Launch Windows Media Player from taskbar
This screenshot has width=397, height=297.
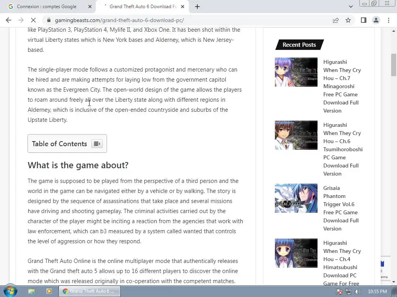point(49,291)
